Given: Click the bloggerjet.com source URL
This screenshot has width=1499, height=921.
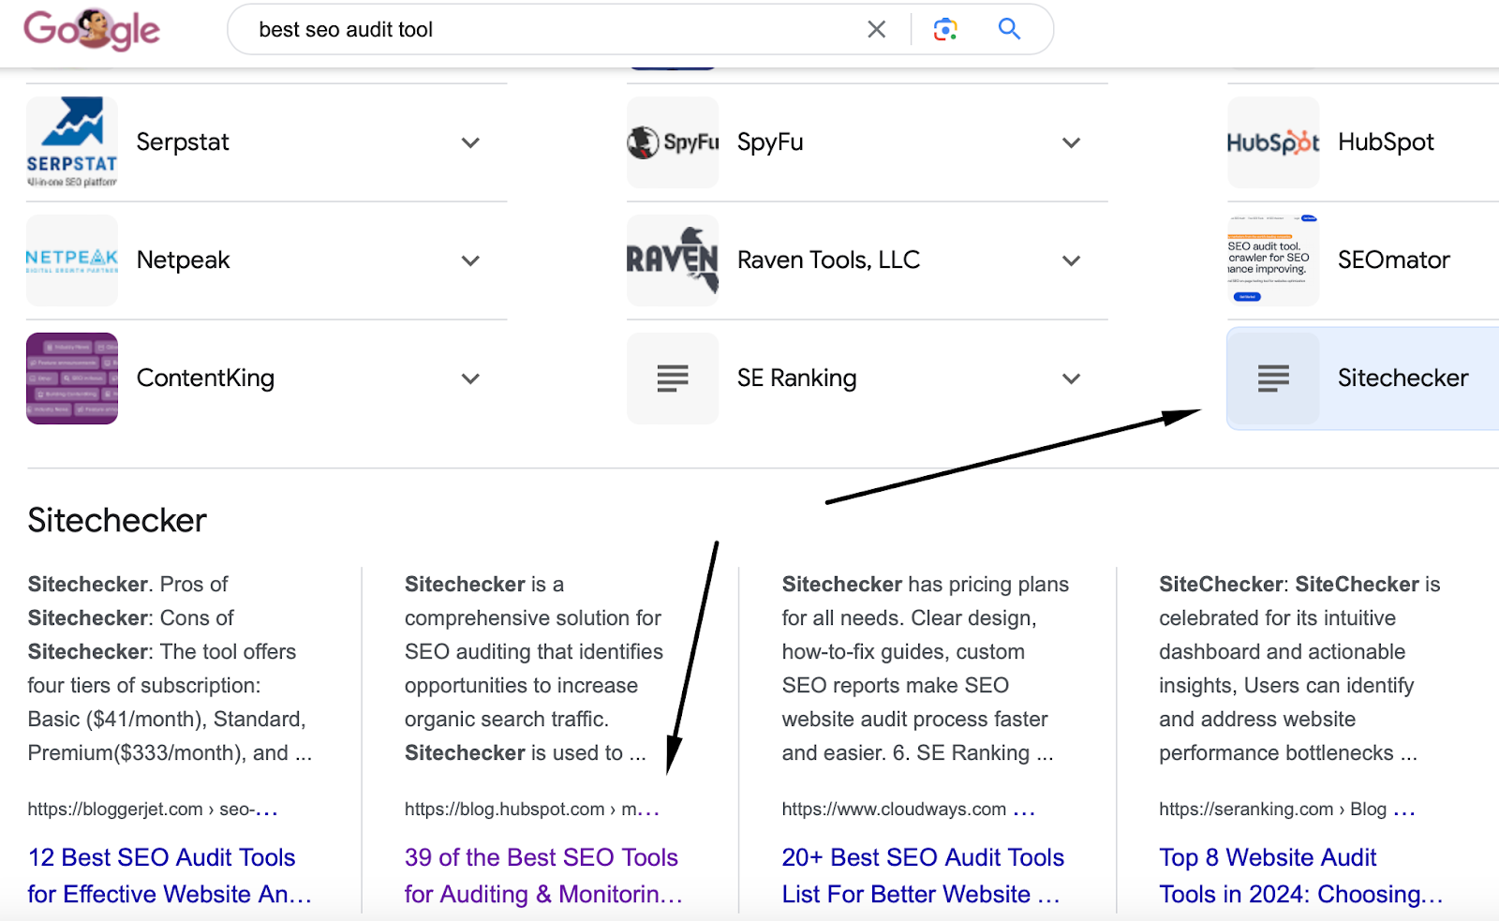Looking at the screenshot, I should (153, 810).
